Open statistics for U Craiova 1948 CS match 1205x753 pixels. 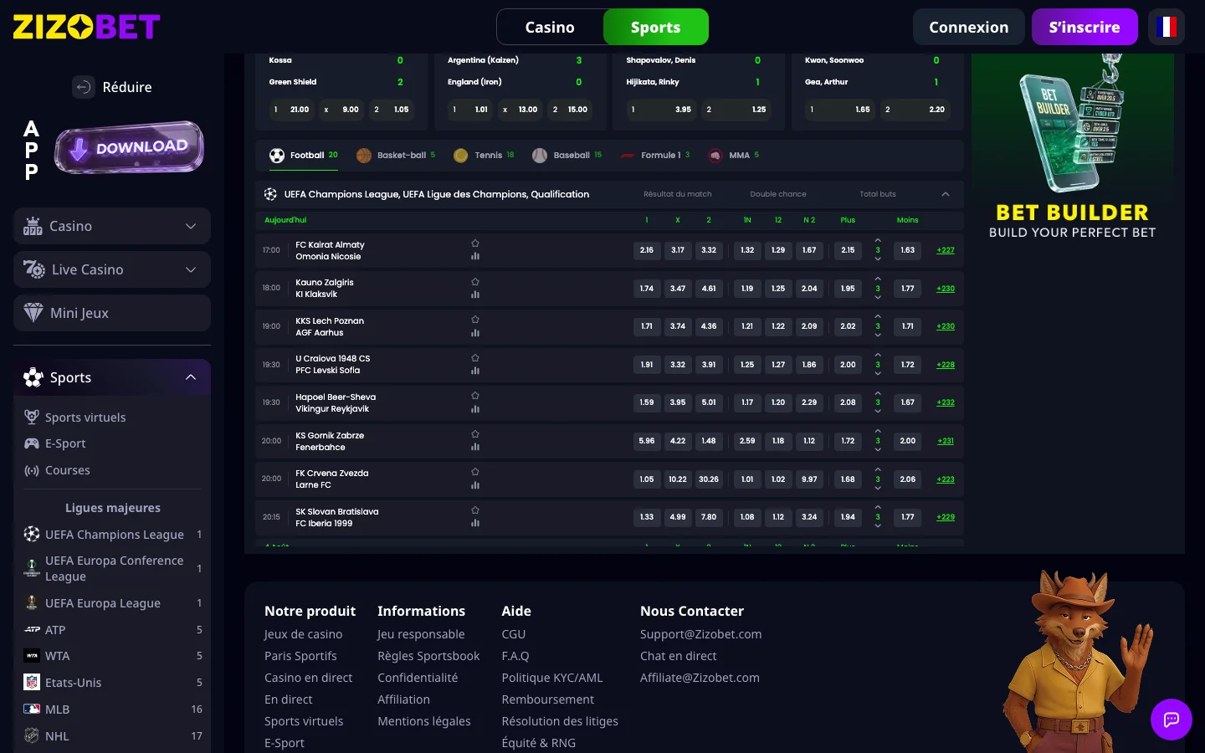pos(475,371)
